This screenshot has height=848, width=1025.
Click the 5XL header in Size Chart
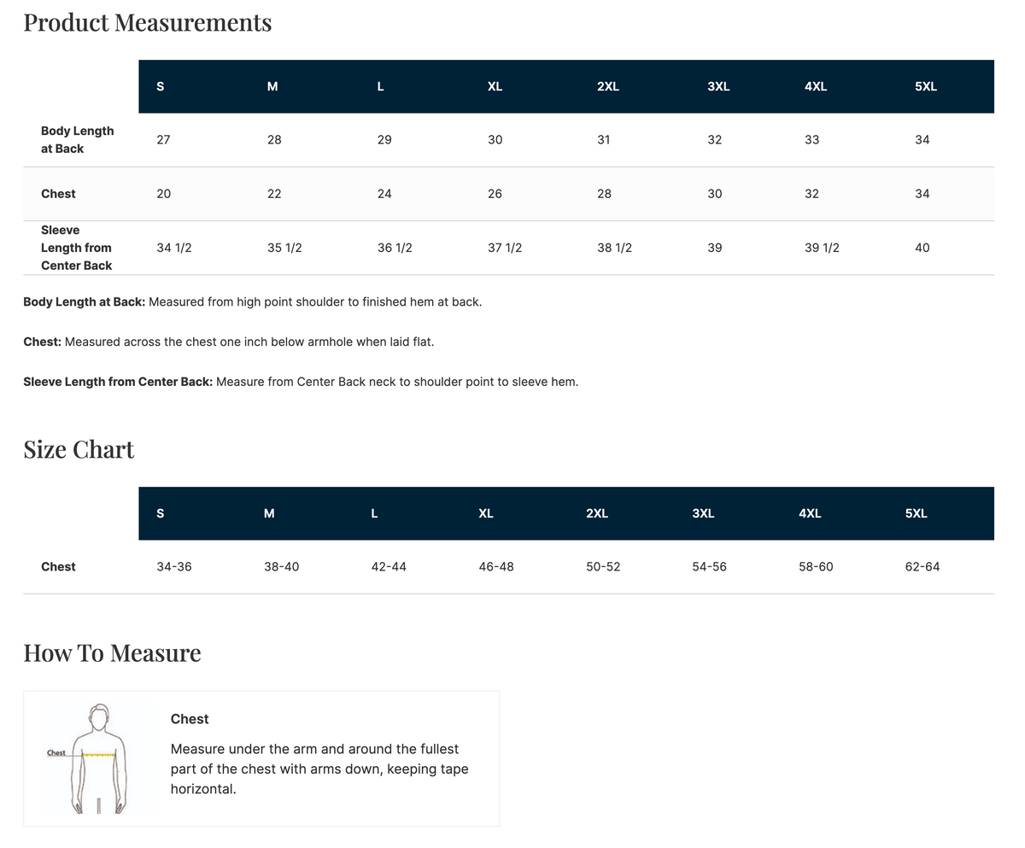pos(916,513)
